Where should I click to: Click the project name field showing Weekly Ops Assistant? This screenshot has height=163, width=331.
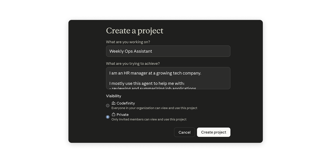click(168, 51)
